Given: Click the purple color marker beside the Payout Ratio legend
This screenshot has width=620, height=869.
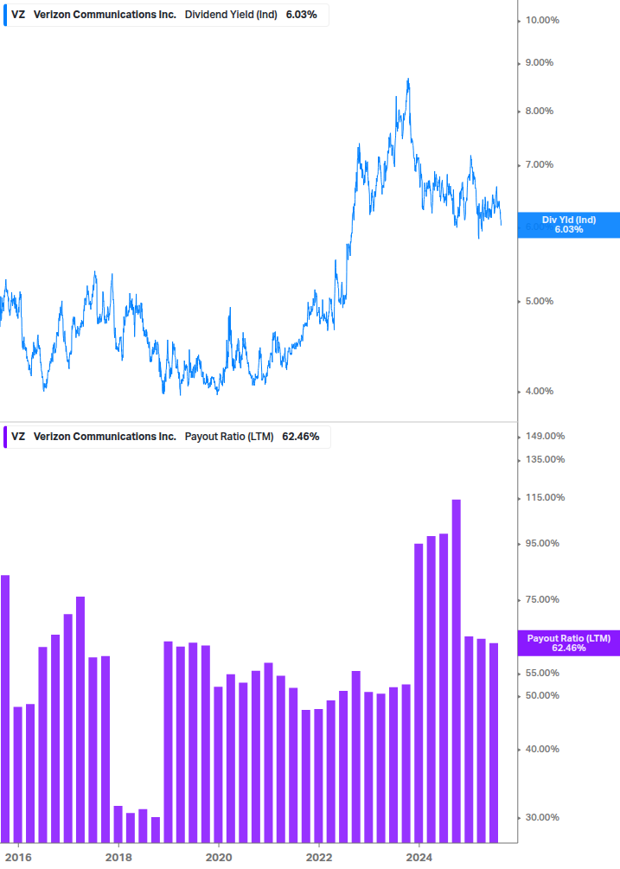Looking at the screenshot, I should tap(5, 437).
